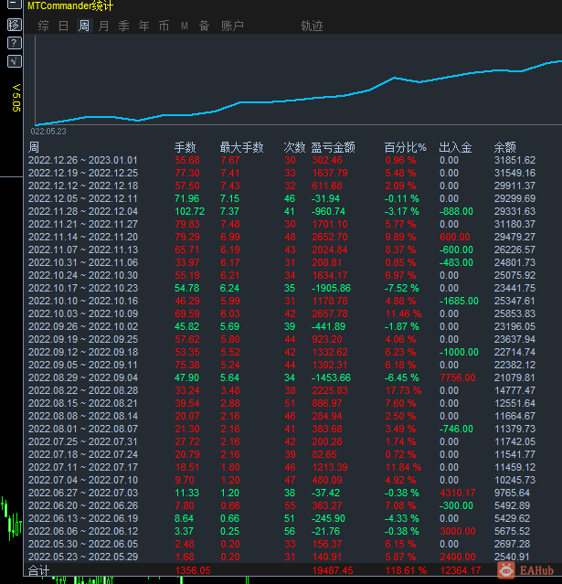Viewport: 562px width, 584px height.
Task: Click the 移 move-panel icon
Action: click(14, 25)
